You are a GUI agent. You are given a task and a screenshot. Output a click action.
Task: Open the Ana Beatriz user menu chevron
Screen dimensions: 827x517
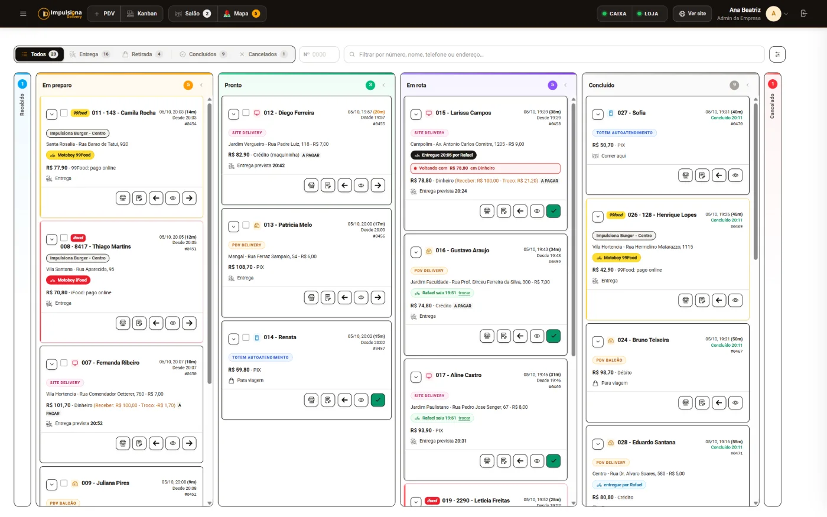coord(786,14)
